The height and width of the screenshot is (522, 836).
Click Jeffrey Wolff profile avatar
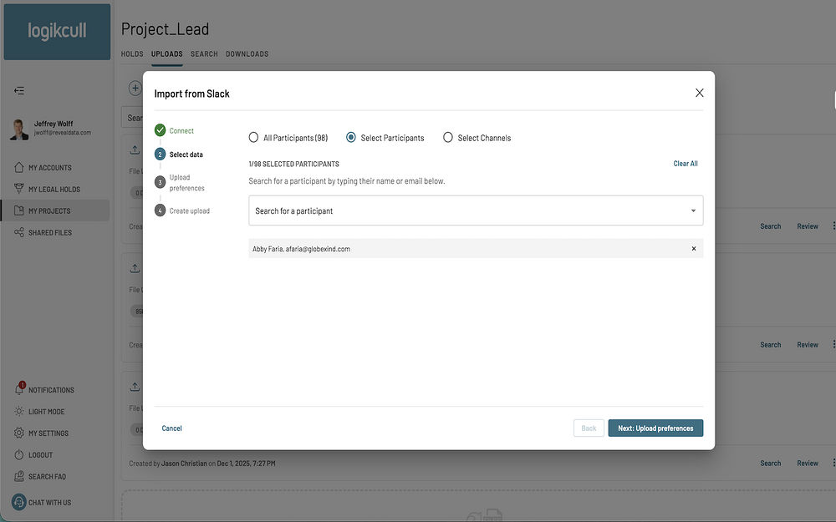click(19, 129)
